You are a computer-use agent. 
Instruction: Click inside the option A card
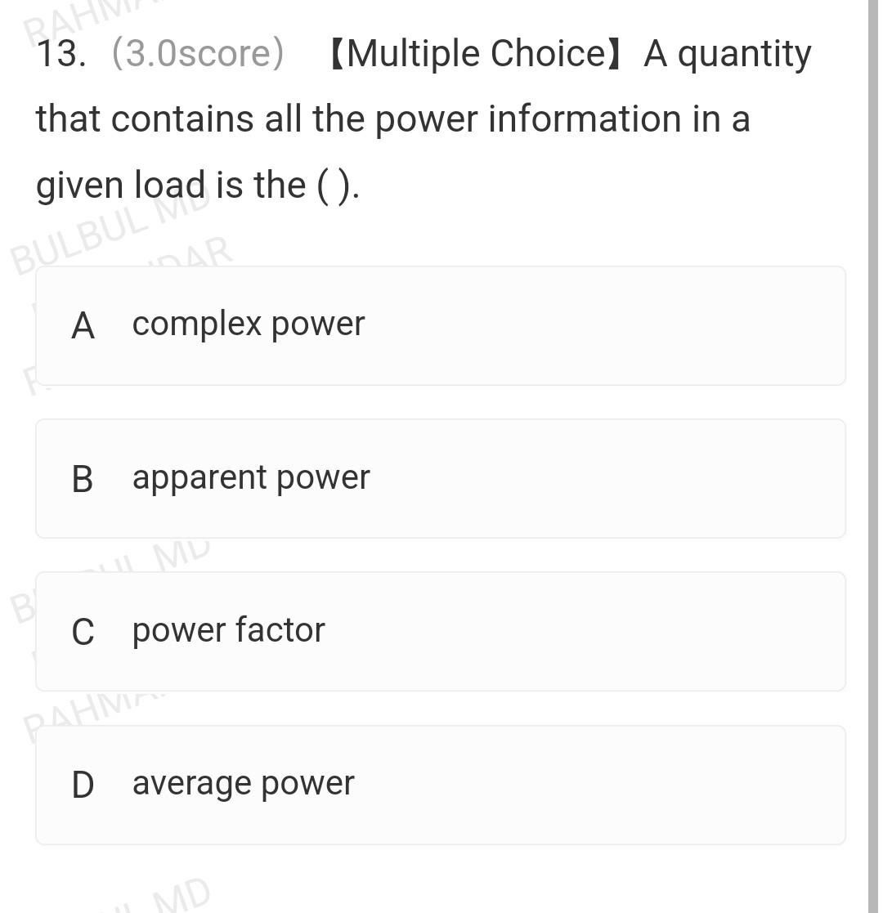pos(572,324)
